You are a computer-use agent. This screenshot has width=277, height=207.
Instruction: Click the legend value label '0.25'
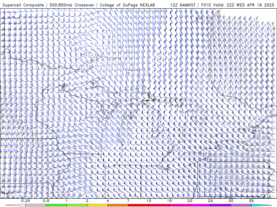tap(26, 201)
